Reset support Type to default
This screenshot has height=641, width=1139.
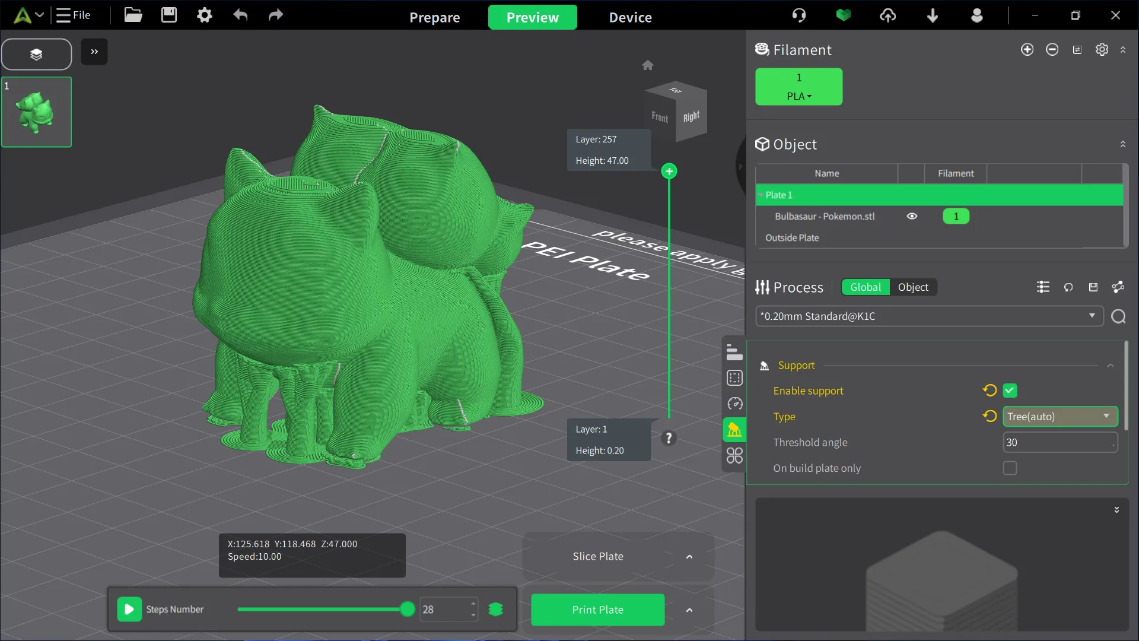point(990,416)
